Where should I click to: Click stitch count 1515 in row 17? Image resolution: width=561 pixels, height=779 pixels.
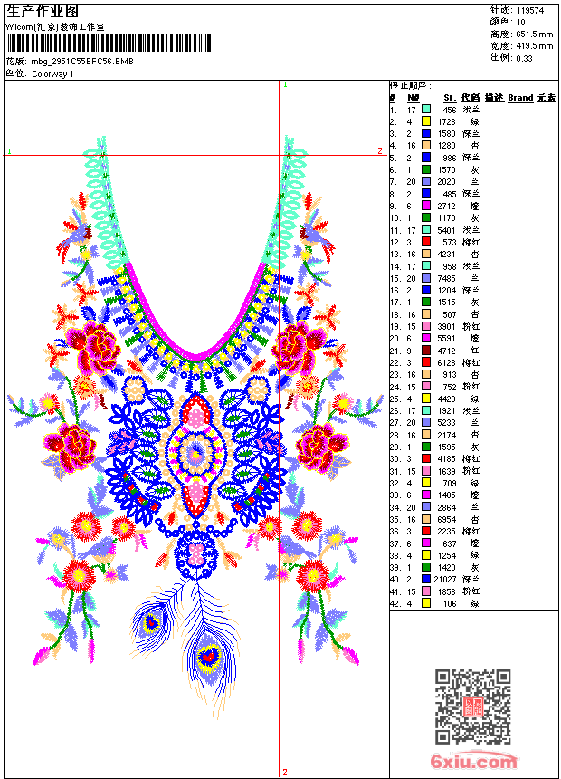pos(446,302)
